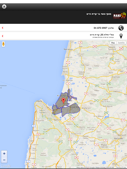Tap the phone handset icon
Image resolution: width=127 pixels, height=169 pixels.
[121, 28]
